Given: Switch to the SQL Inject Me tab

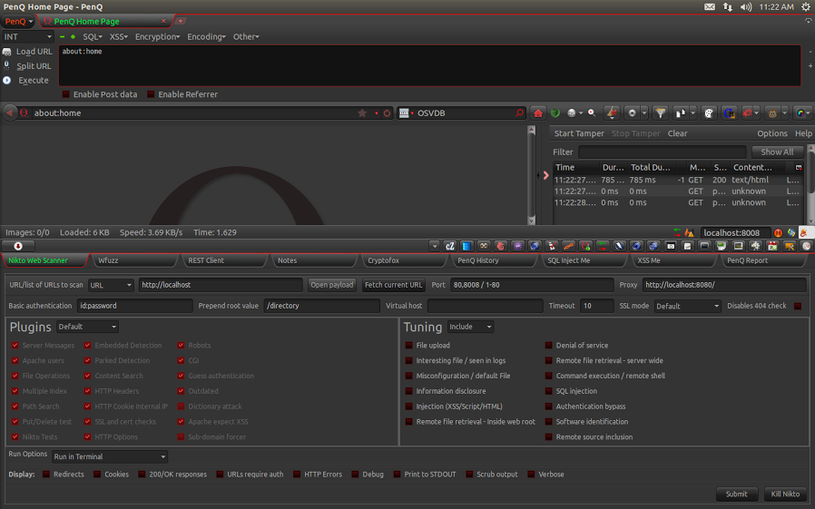Looking at the screenshot, I should coord(584,260).
